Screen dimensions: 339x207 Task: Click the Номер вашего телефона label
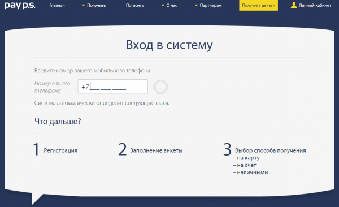click(x=53, y=87)
